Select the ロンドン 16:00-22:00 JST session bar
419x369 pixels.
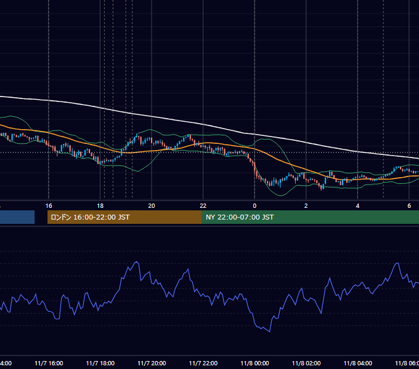point(124,217)
